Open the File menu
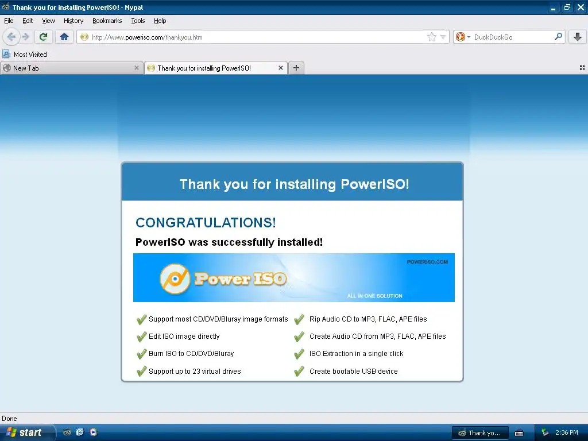This screenshot has height=441, width=588. click(x=9, y=21)
